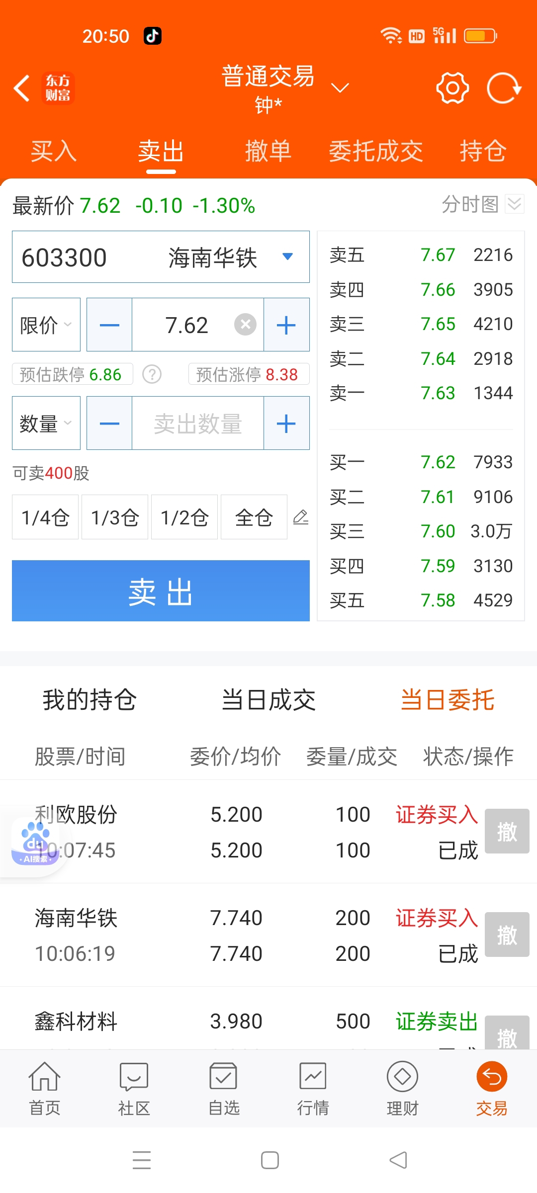Change the 数量 unit dropdown
Screen dimensions: 537x1193
(x=46, y=423)
